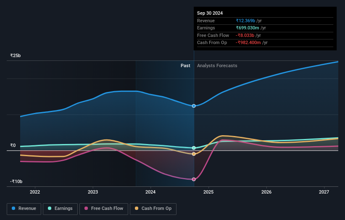345x220 pixels.
Task: Click the 2027 x-axis label
Action: [324, 192]
